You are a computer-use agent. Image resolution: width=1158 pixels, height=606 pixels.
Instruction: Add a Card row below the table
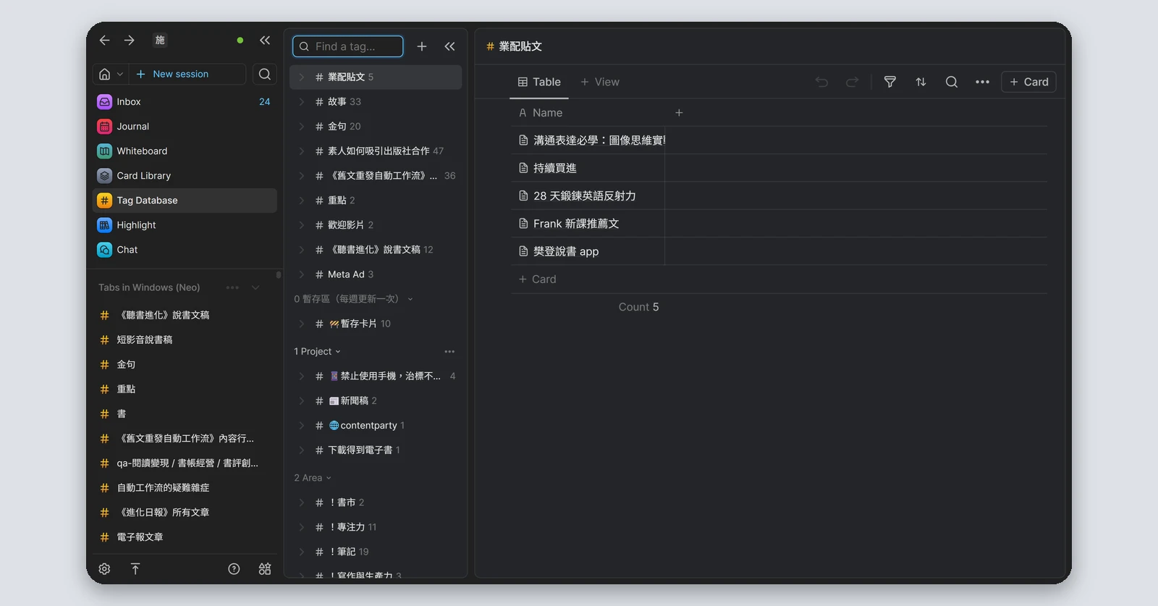point(538,279)
